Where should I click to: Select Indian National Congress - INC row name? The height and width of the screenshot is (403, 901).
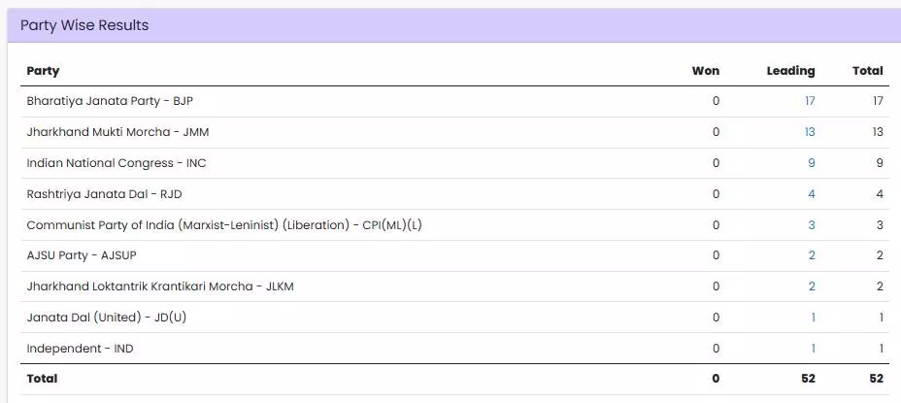[x=117, y=163]
